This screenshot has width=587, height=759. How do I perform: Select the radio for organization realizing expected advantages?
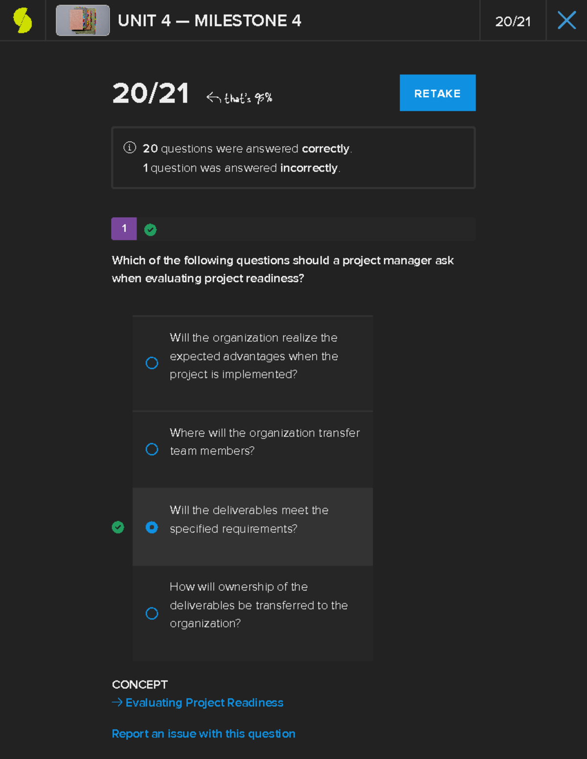point(152,363)
